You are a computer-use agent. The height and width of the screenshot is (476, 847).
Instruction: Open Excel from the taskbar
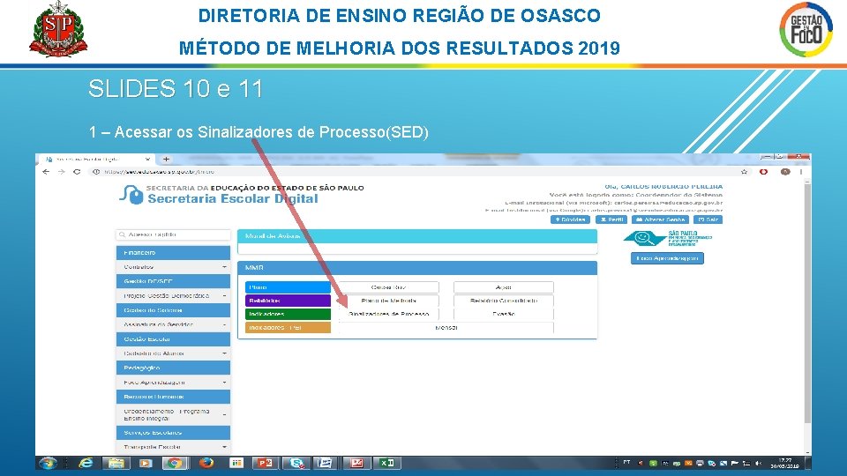[386, 463]
